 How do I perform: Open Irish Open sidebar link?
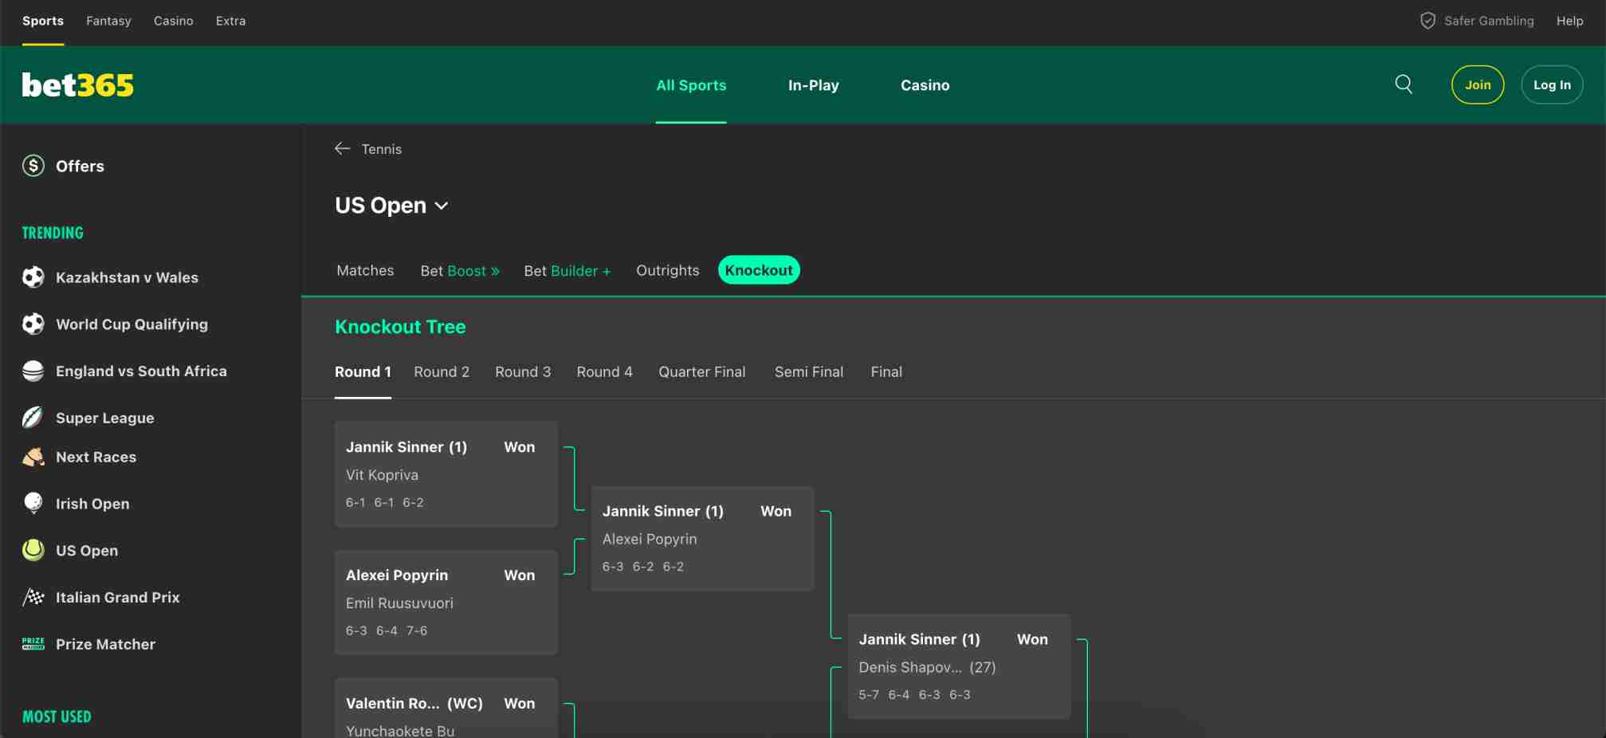click(x=92, y=504)
